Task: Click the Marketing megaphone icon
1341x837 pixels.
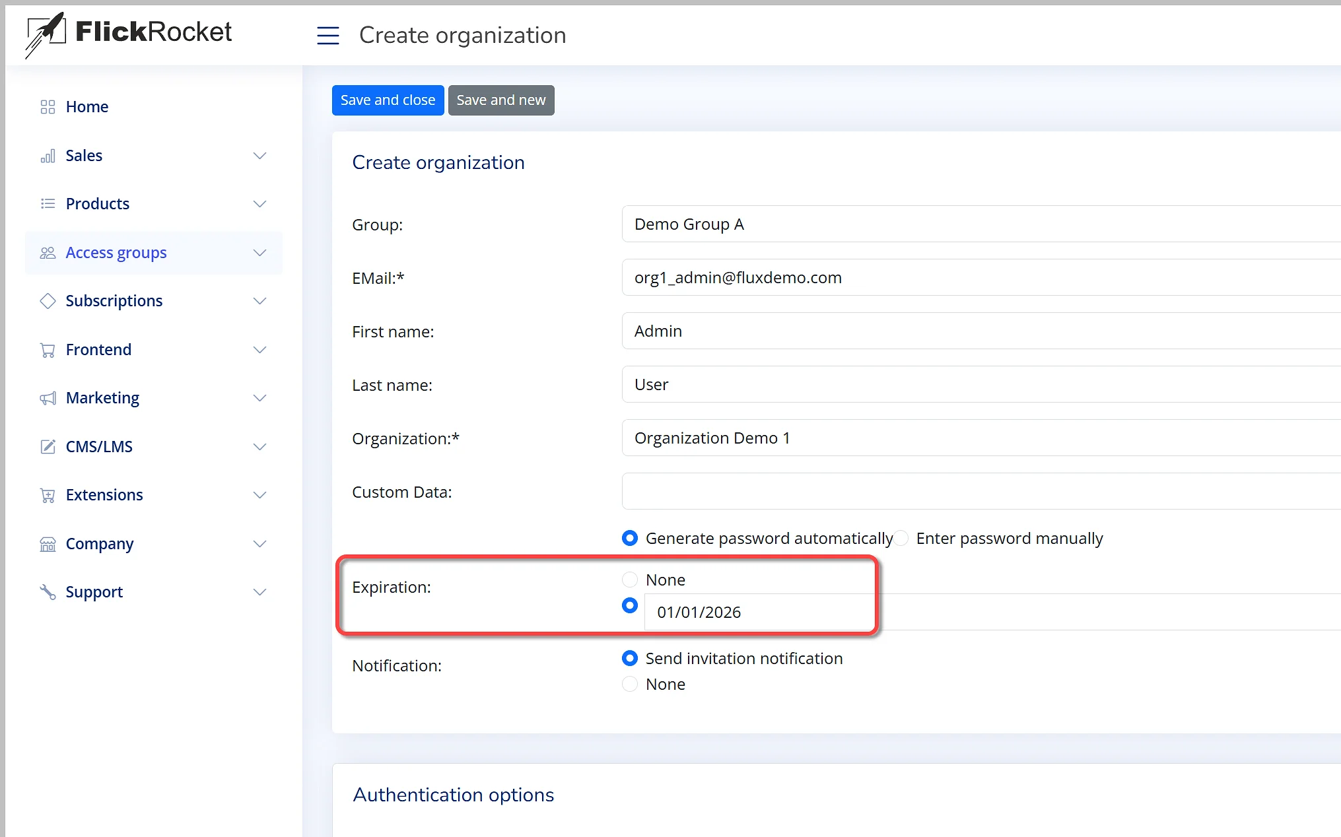Action: coord(48,398)
